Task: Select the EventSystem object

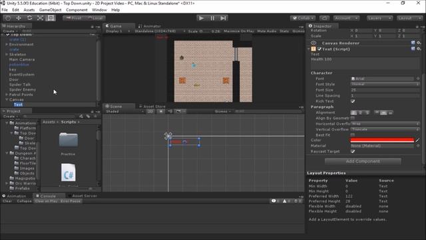Action: pos(22,75)
